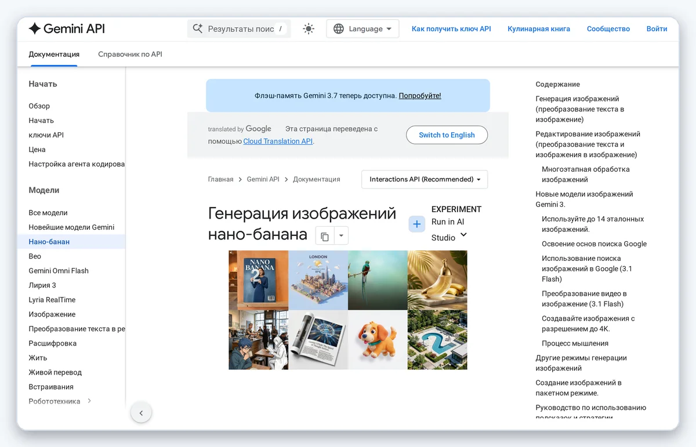
Task: Open 'Встраивания' in the sidebar
Action: click(51, 387)
